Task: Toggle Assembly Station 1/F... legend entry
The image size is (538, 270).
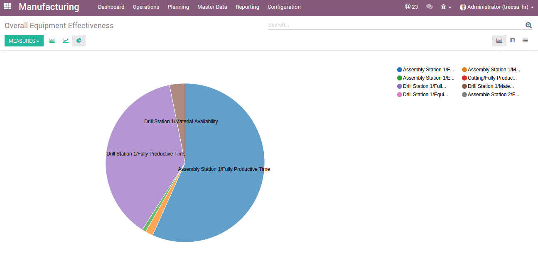Action: 426,70
